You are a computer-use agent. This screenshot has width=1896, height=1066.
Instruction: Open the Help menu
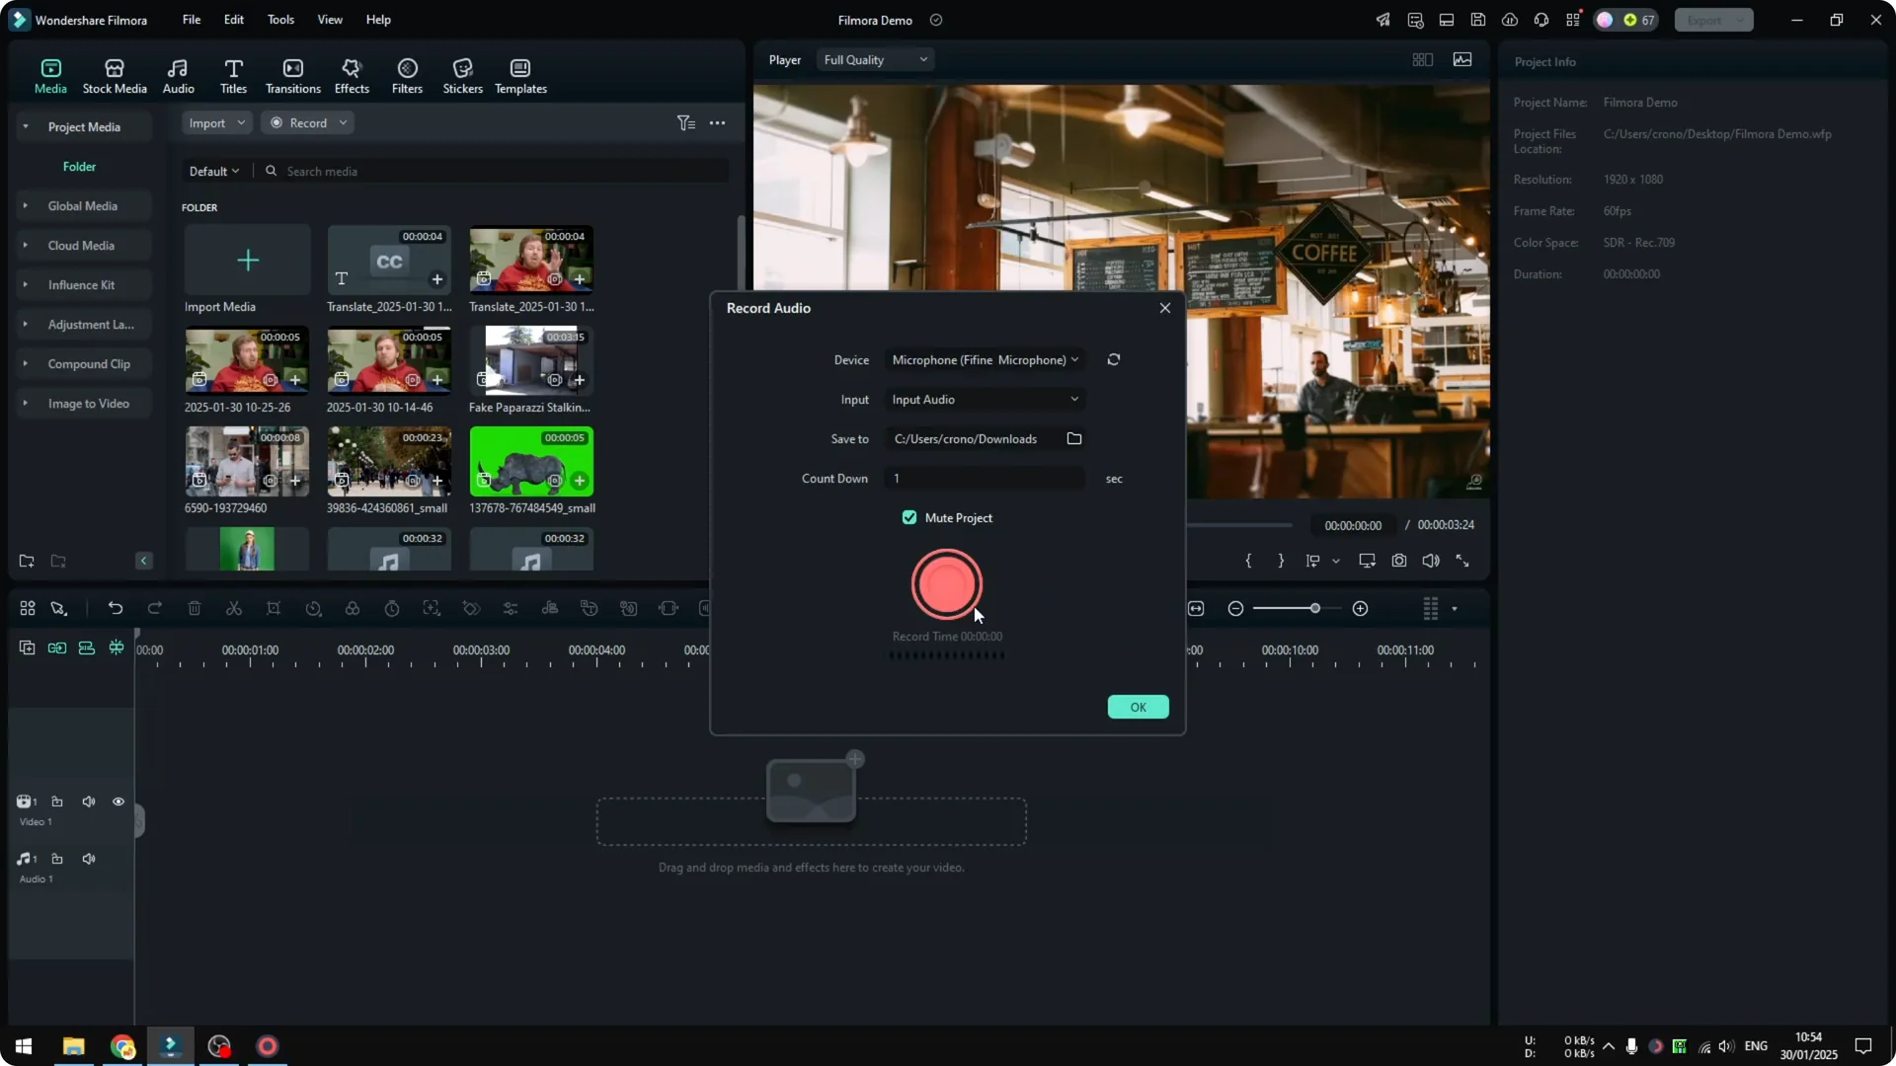pos(377,20)
